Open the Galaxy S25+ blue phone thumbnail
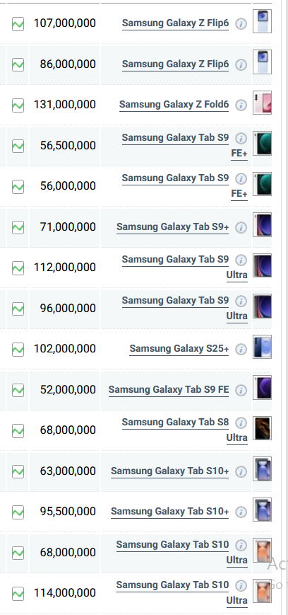Viewport: 288px width, 615px height. pyautogui.click(x=262, y=347)
